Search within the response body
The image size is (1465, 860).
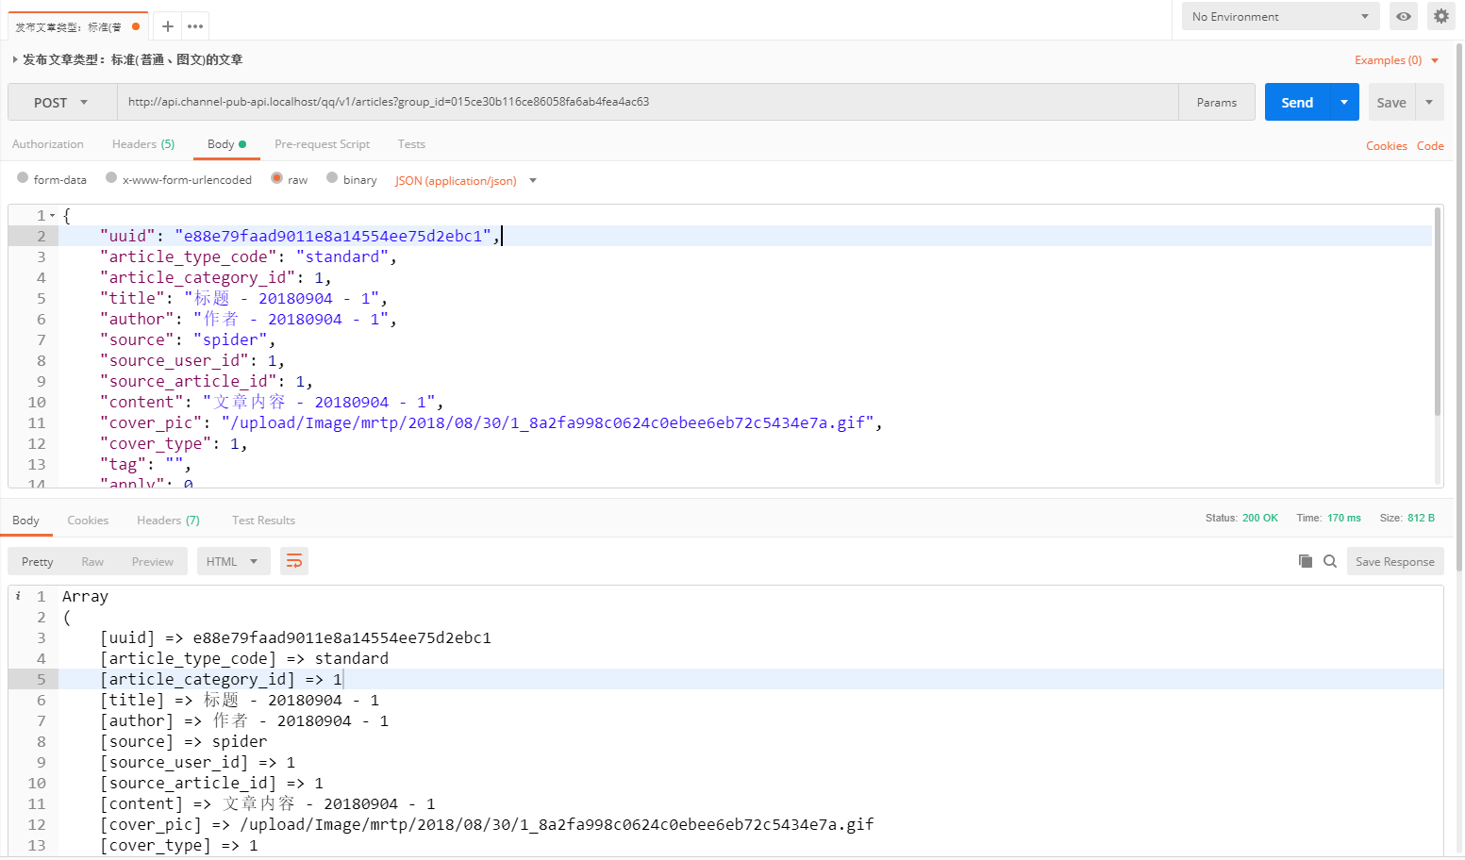(x=1330, y=561)
